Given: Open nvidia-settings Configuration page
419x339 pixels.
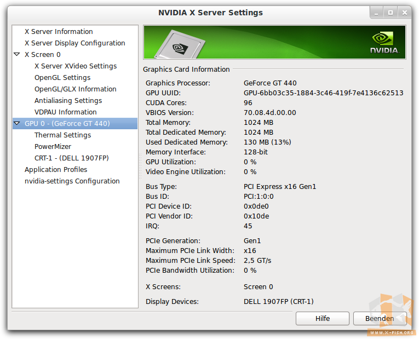Looking at the screenshot, I should tap(72, 181).
